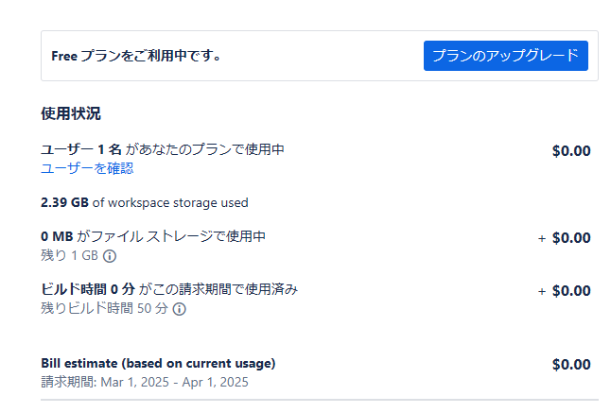Open the ユーザーを確認 link

point(87,168)
